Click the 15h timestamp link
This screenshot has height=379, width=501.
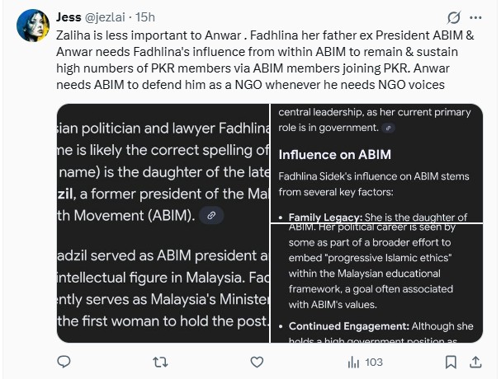[145, 17]
